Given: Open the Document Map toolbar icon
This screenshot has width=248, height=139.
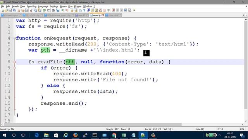Looking at the screenshot, I should [x=96, y=10].
